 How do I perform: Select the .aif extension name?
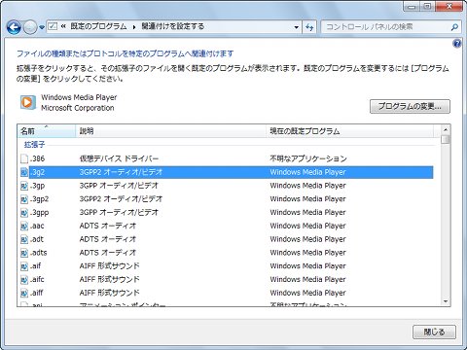(x=35, y=266)
